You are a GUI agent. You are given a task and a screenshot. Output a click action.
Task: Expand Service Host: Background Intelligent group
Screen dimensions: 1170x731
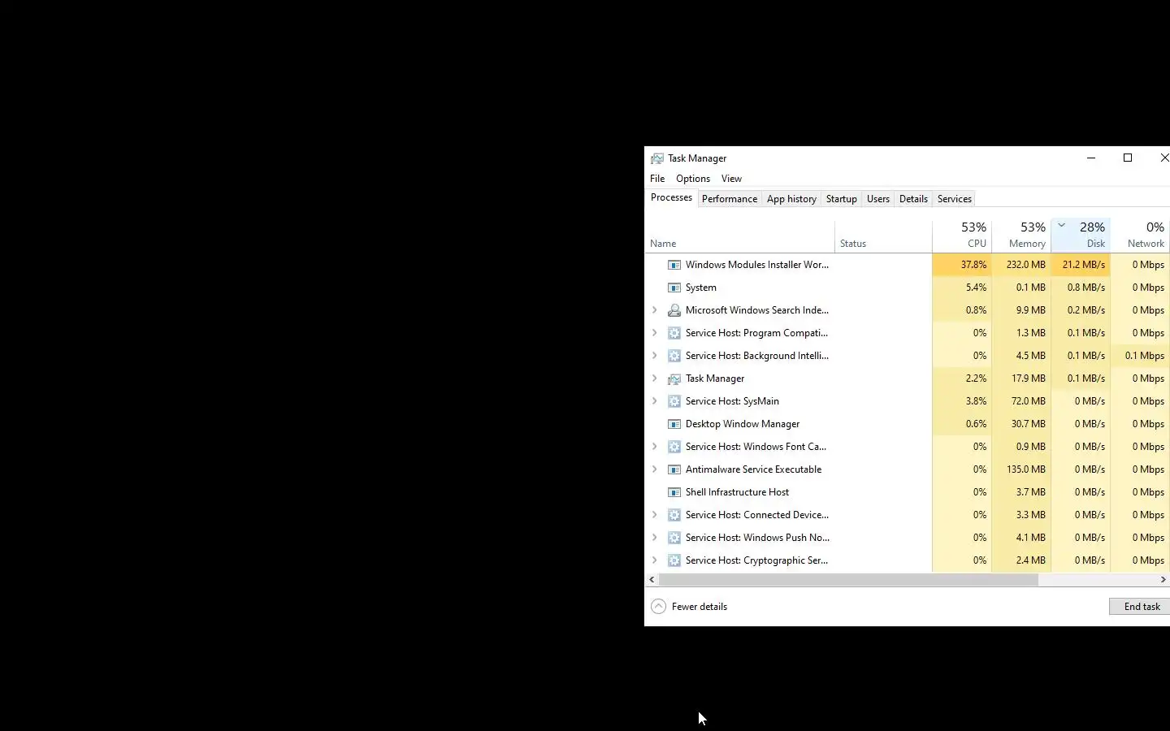click(x=655, y=356)
